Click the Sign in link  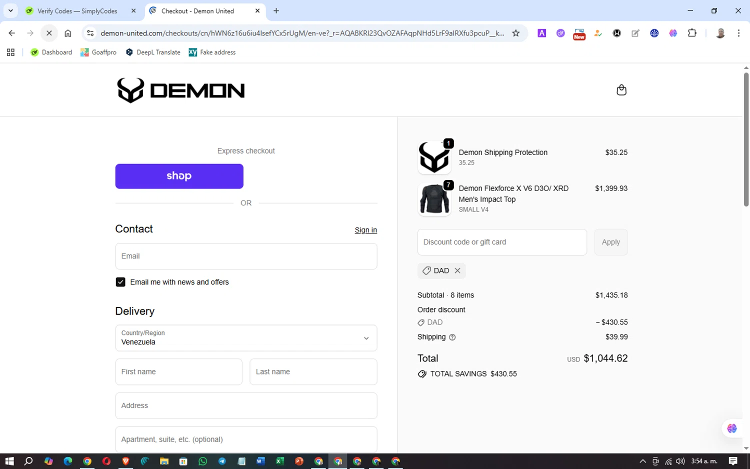(x=365, y=230)
